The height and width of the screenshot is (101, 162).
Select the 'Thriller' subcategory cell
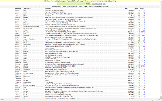pyautogui.click(x=26, y=96)
